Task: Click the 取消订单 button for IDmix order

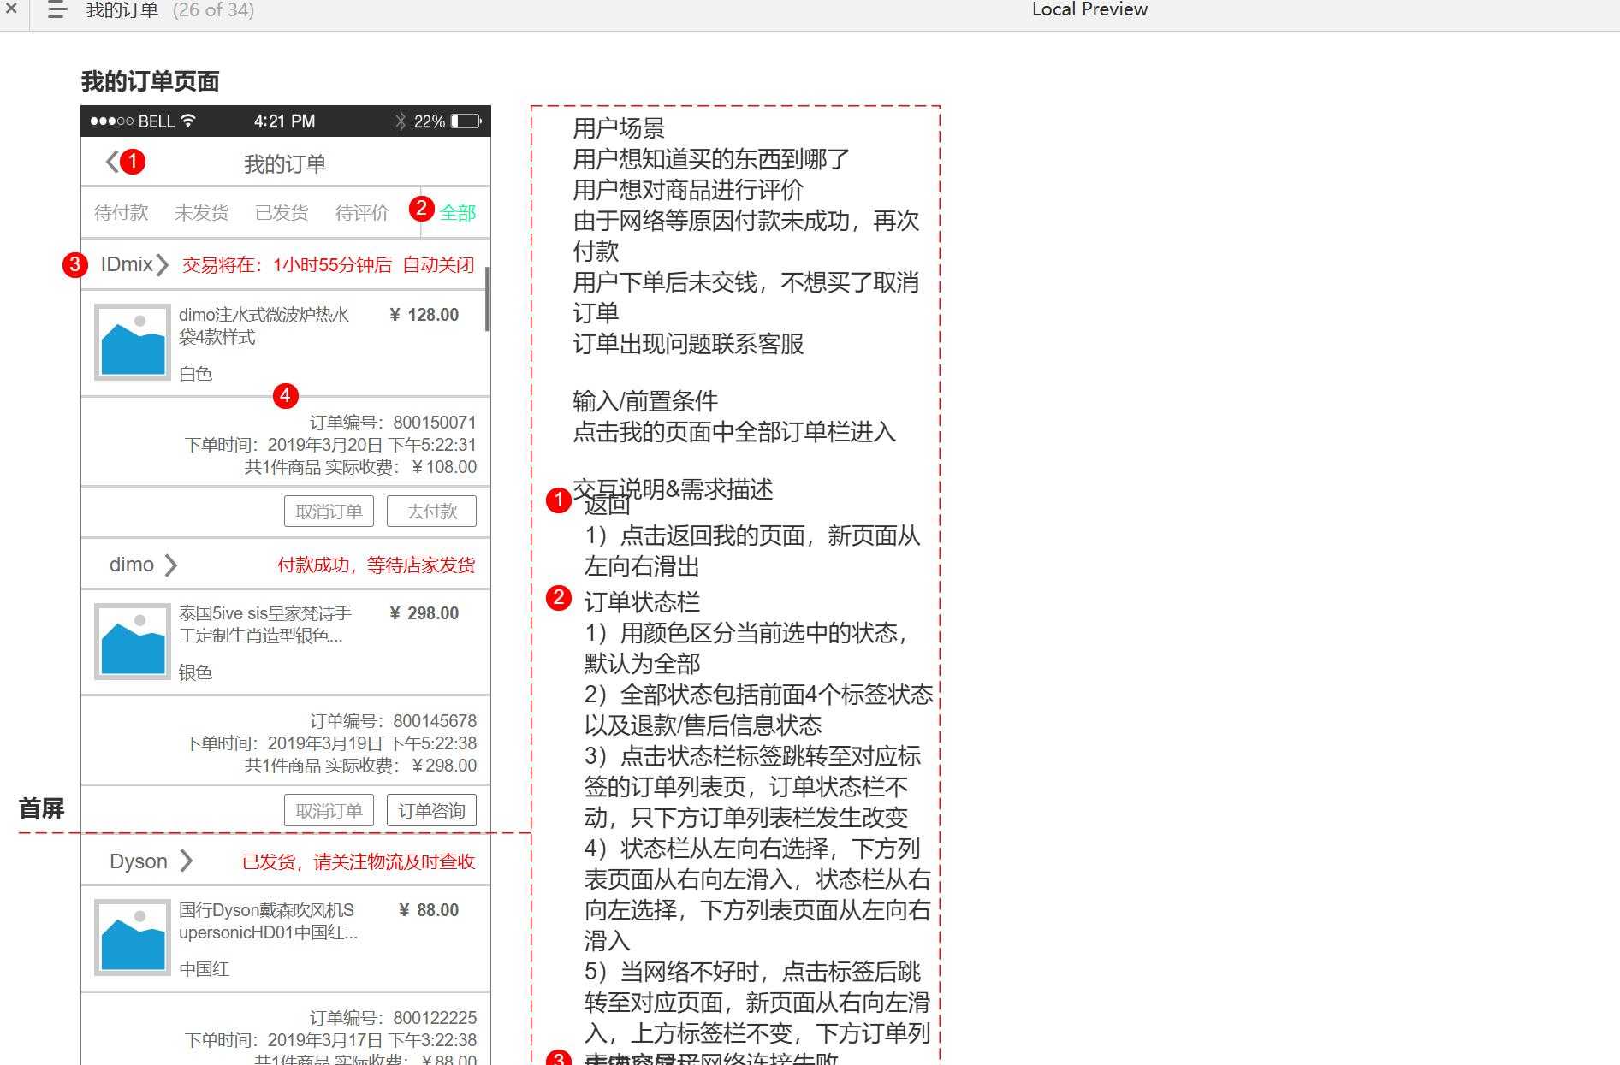Action: [329, 511]
